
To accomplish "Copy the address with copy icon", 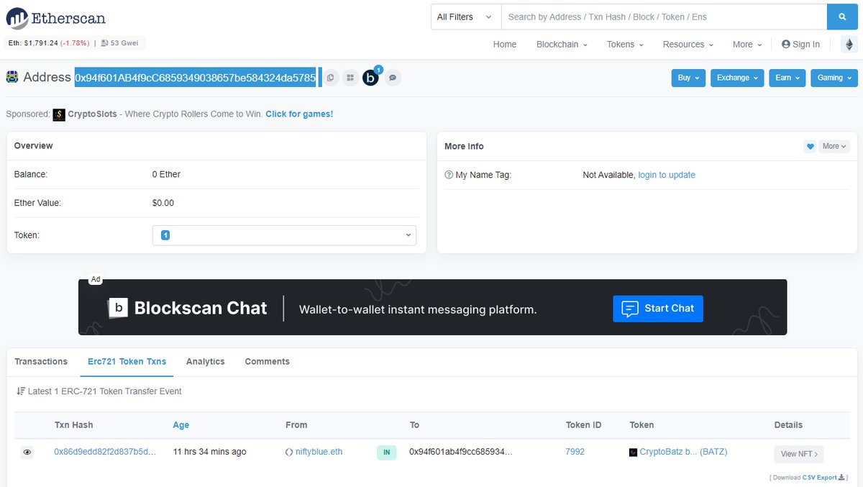I will (330, 78).
